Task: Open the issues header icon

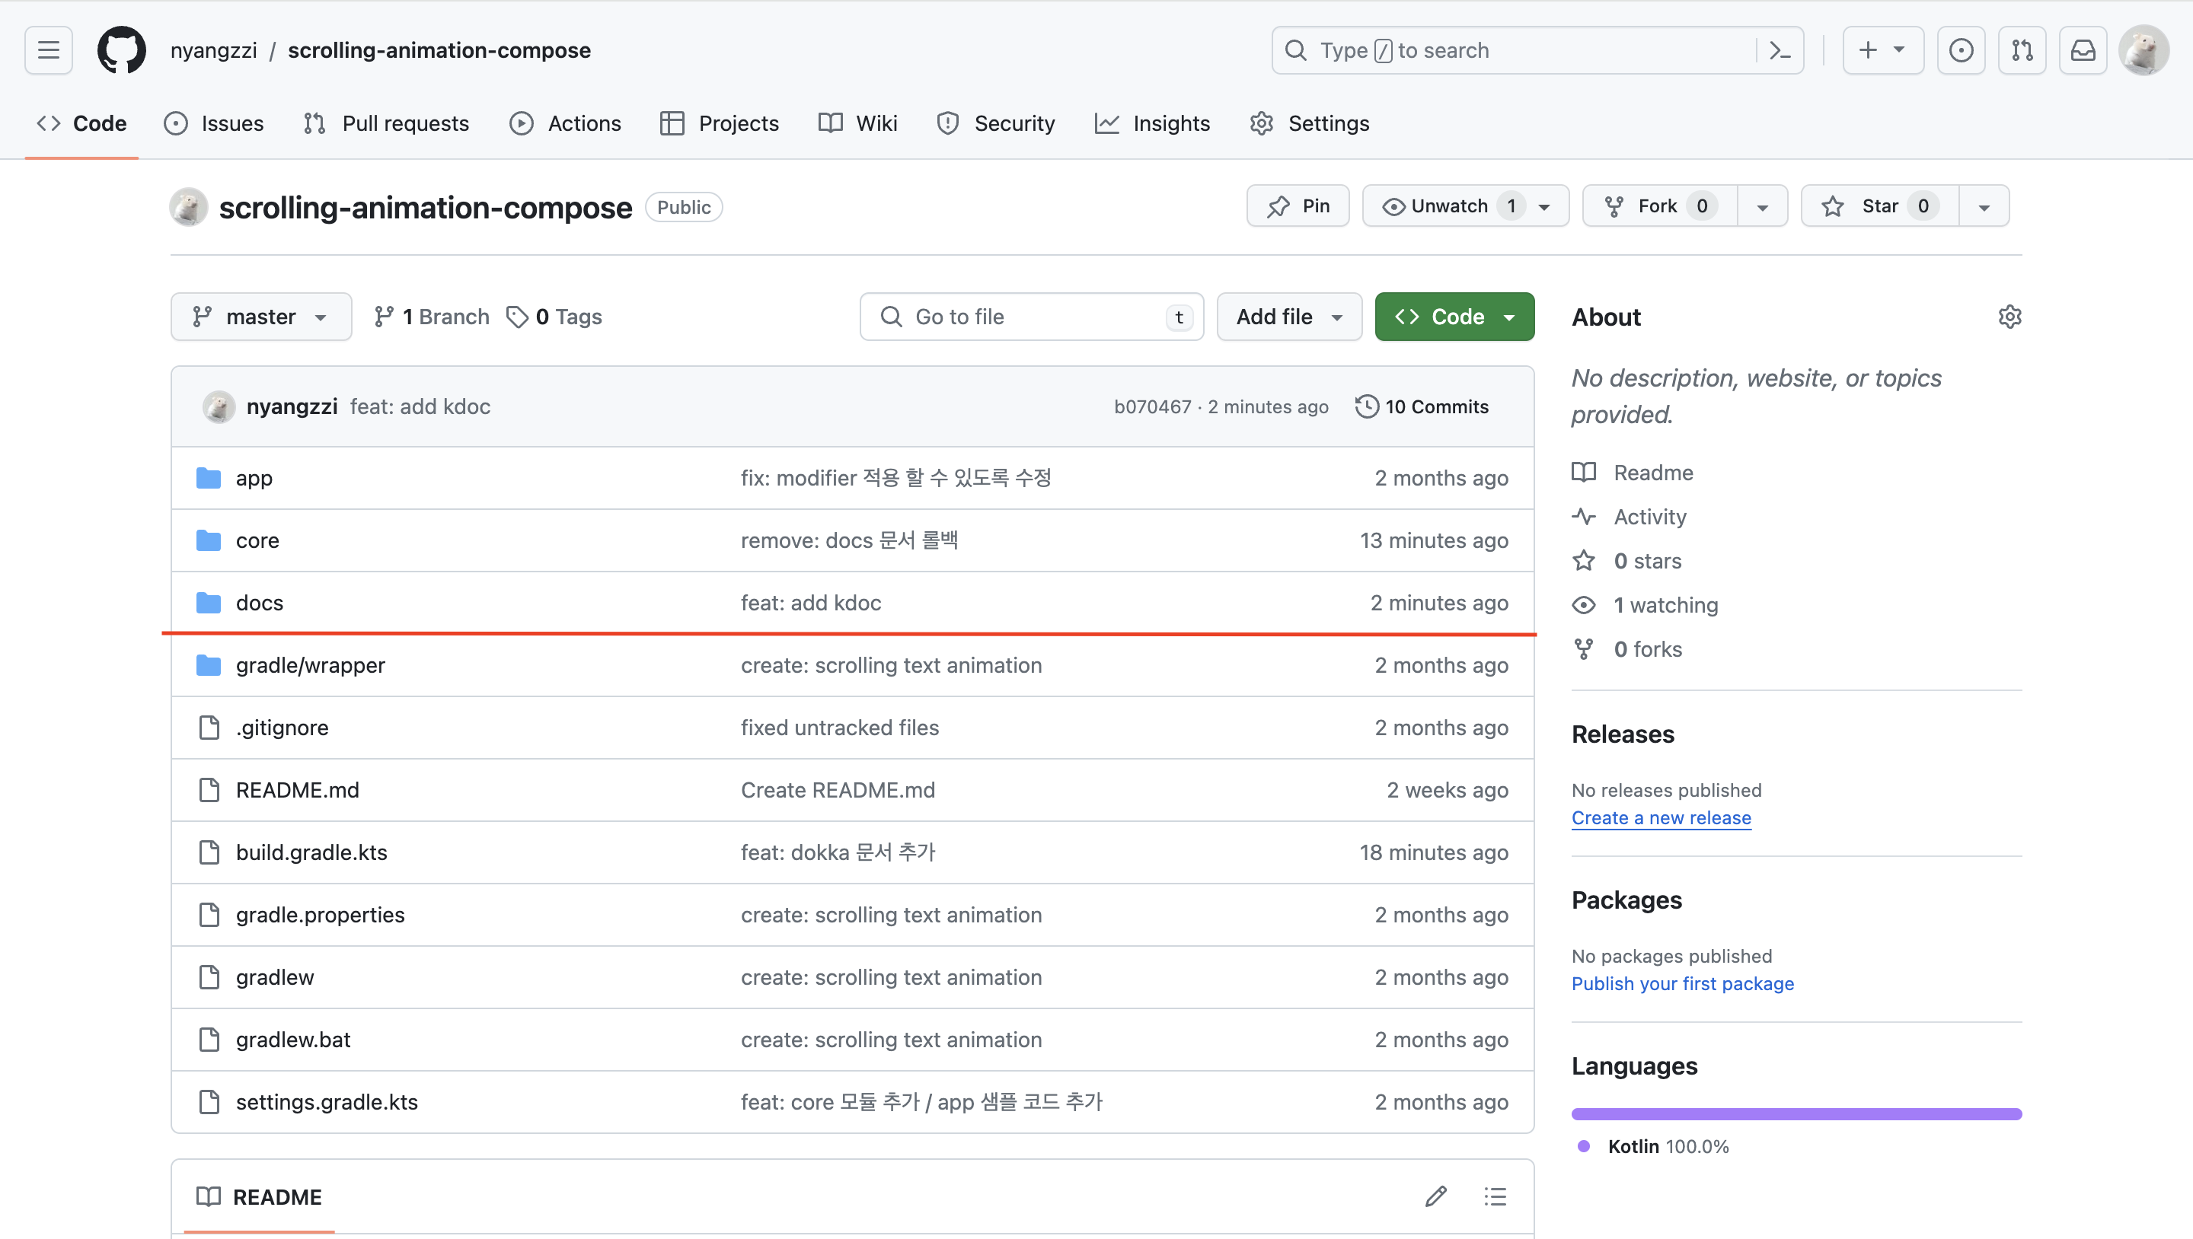Action: 1961,50
